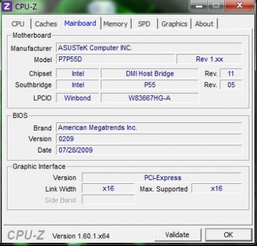The image size is (257, 246).
Task: Select the Mainboard tab
Action: point(80,23)
